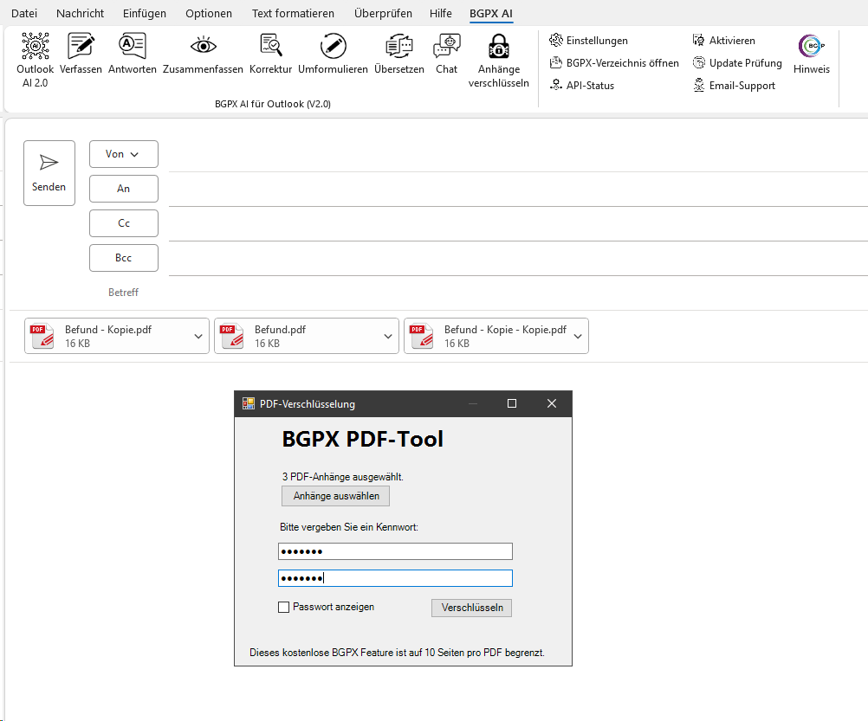
Task: Expand dropdown arrow of Befund.pdf attachment
Action: [x=388, y=337]
